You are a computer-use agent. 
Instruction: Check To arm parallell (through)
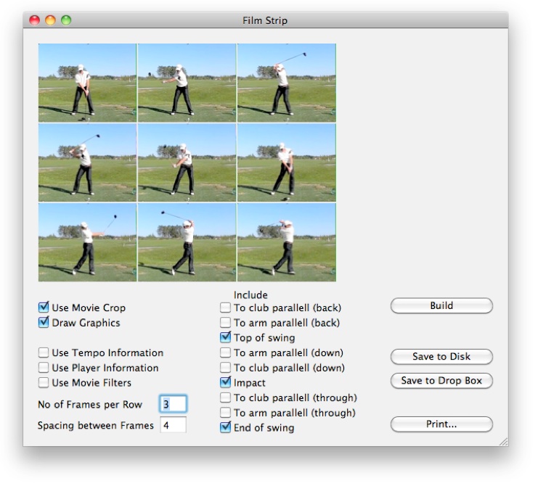[x=225, y=413]
